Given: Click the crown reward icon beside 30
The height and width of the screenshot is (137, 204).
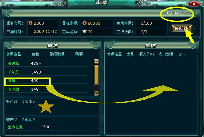Looking at the screenshot, I should pyautogui.click(x=84, y=31).
